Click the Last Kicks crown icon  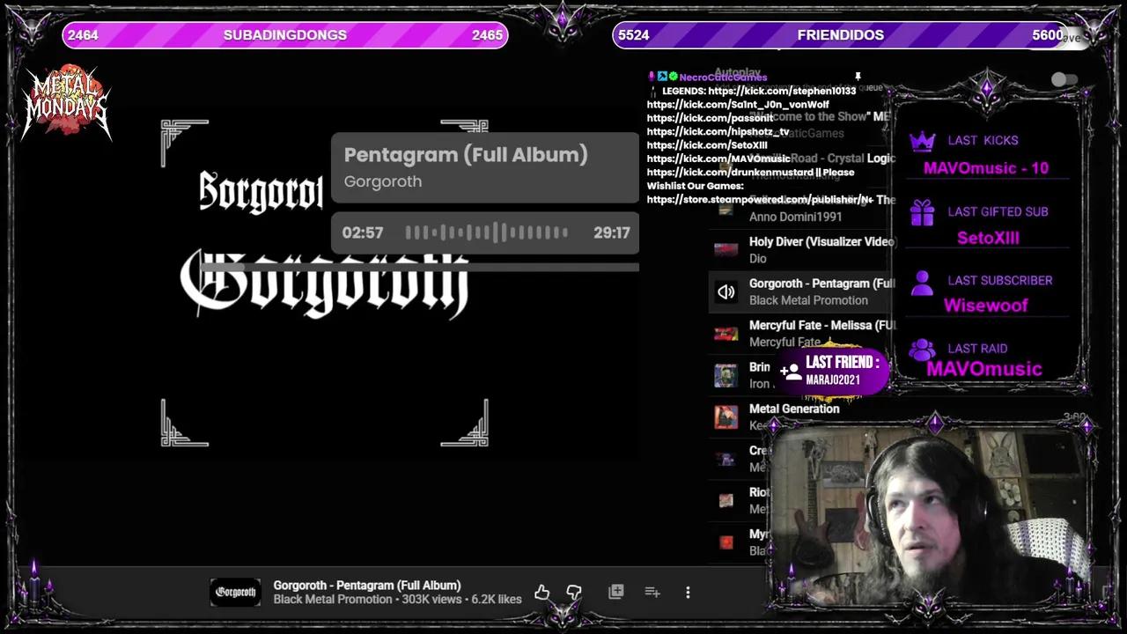click(922, 141)
